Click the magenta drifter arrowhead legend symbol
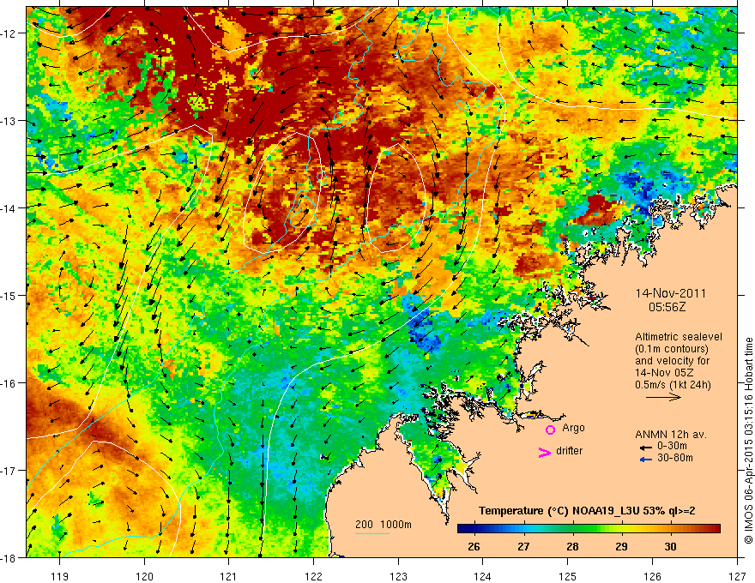The width and height of the screenshot is (755, 583). (x=545, y=452)
